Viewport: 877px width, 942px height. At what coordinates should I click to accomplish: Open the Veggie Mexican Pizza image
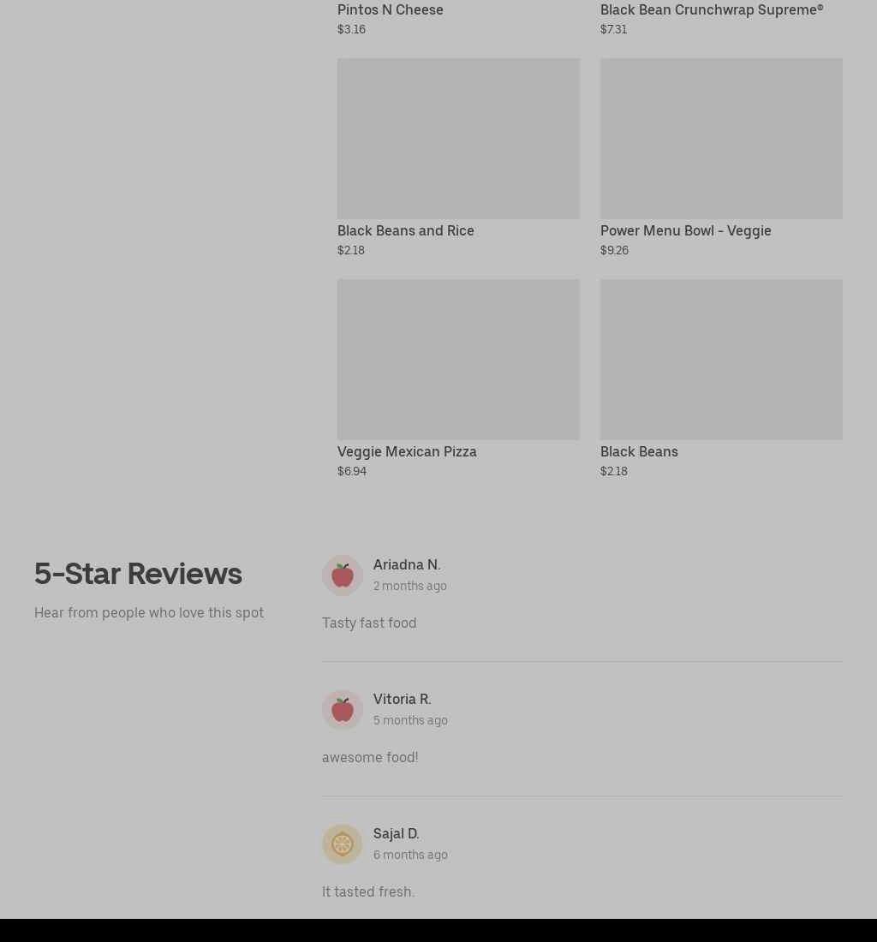(x=458, y=360)
